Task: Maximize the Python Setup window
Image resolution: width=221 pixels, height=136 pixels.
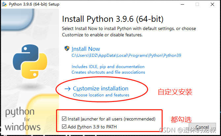Action: (x=197, y=4)
